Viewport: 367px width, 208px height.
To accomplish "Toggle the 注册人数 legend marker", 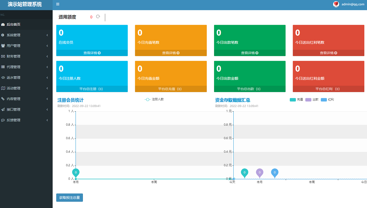I will coord(147,99).
